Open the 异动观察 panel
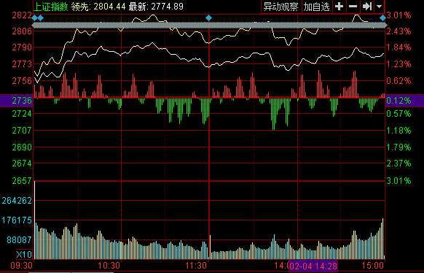Image resolution: width=424 pixels, height=273 pixels. coord(281,7)
